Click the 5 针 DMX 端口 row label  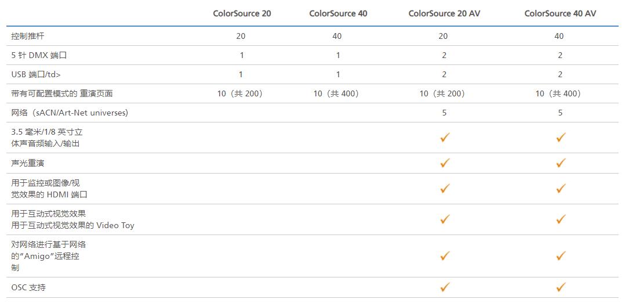pos(39,55)
